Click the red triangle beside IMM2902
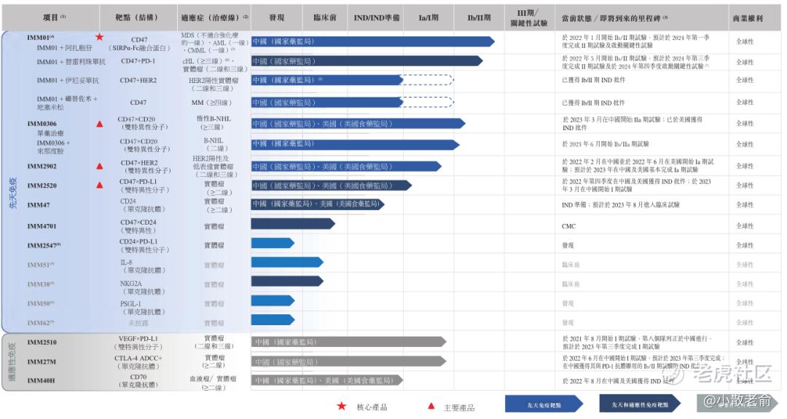 point(100,166)
